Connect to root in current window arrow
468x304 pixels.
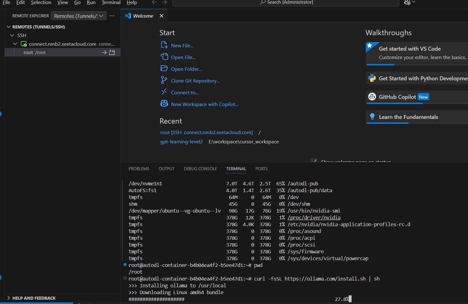(104, 53)
